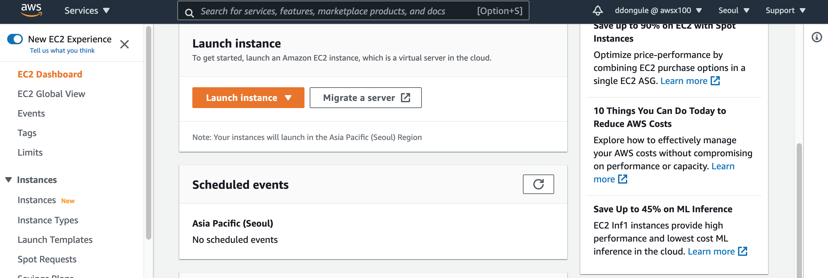Refresh the Scheduled events panel
Screen dimensions: 828x278
(x=538, y=184)
